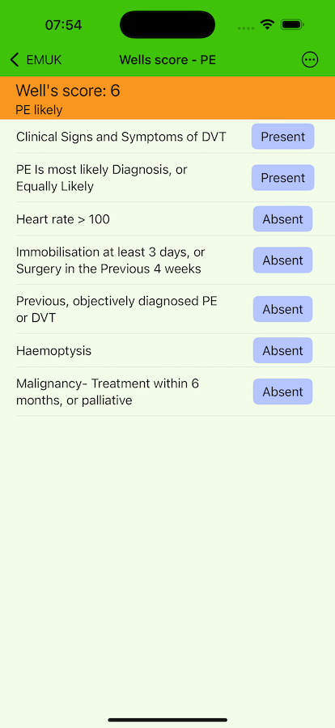The height and width of the screenshot is (728, 335).
Task: Select the Heart rate > 100 row label
Action: coord(63,219)
